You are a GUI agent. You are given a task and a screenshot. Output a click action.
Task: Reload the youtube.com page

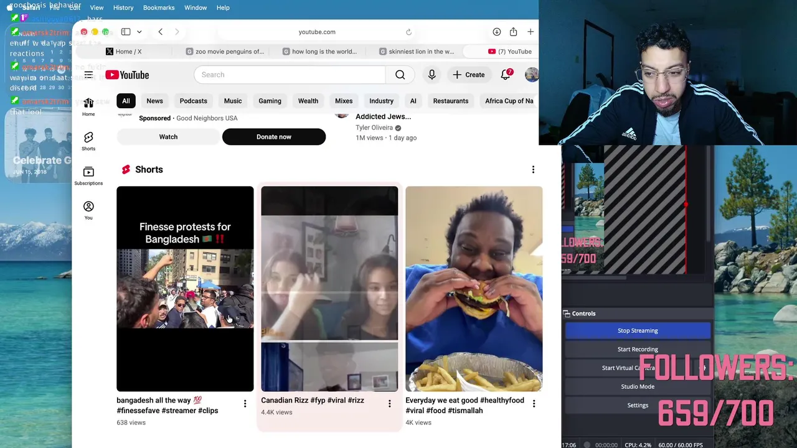pos(408,32)
